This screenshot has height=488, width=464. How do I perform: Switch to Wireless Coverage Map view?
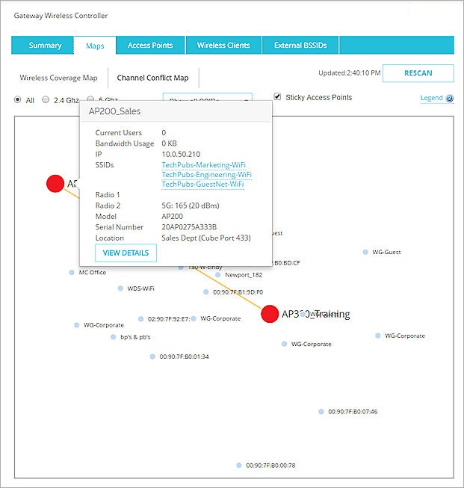point(58,78)
